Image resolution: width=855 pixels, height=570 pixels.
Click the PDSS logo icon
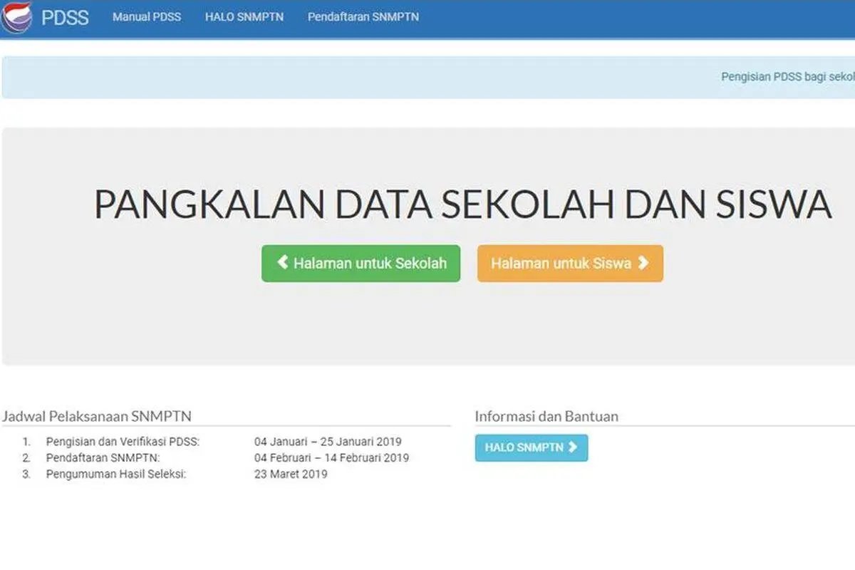pyautogui.click(x=16, y=17)
